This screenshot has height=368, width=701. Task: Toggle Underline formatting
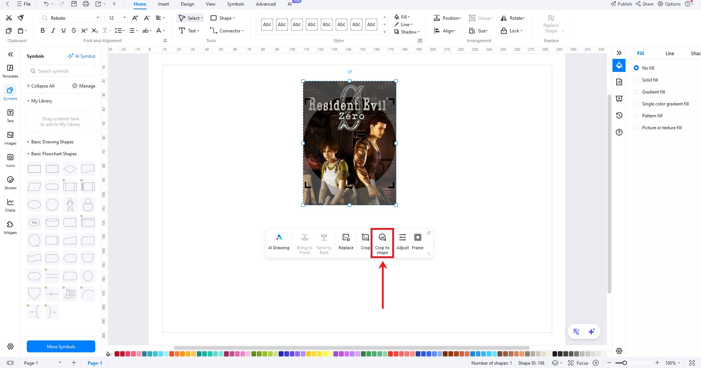[63, 31]
